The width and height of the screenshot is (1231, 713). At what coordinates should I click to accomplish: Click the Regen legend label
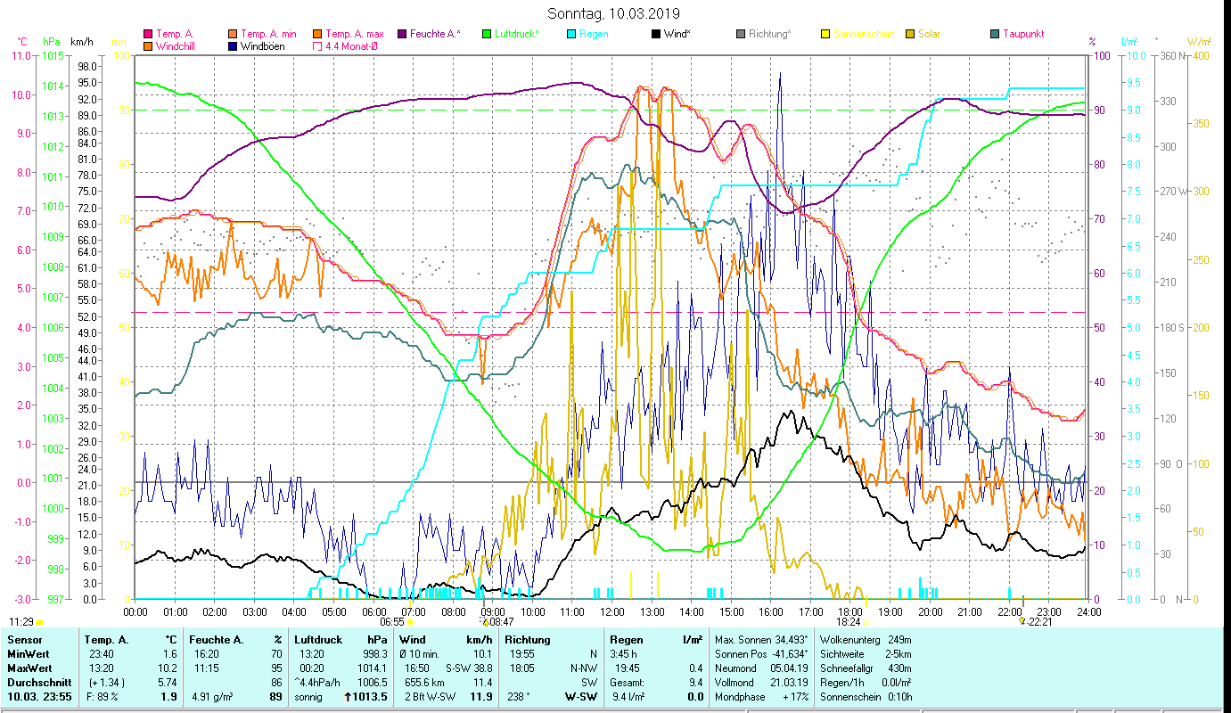(x=594, y=34)
